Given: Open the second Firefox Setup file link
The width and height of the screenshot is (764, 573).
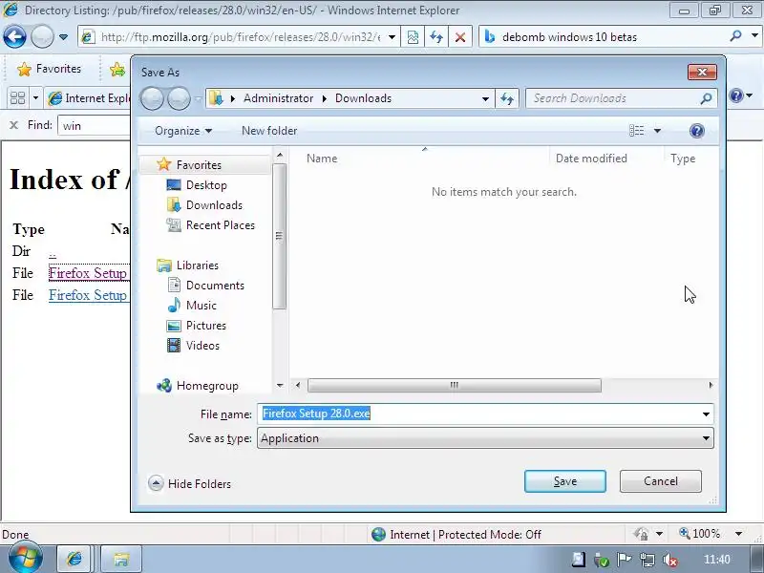Looking at the screenshot, I should [x=88, y=295].
